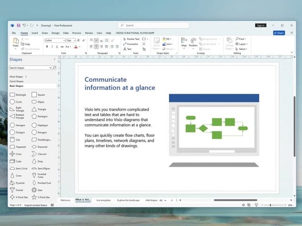Click the Paste icon in Clipboard group
This screenshot has width=302, height=226.
click(17, 42)
